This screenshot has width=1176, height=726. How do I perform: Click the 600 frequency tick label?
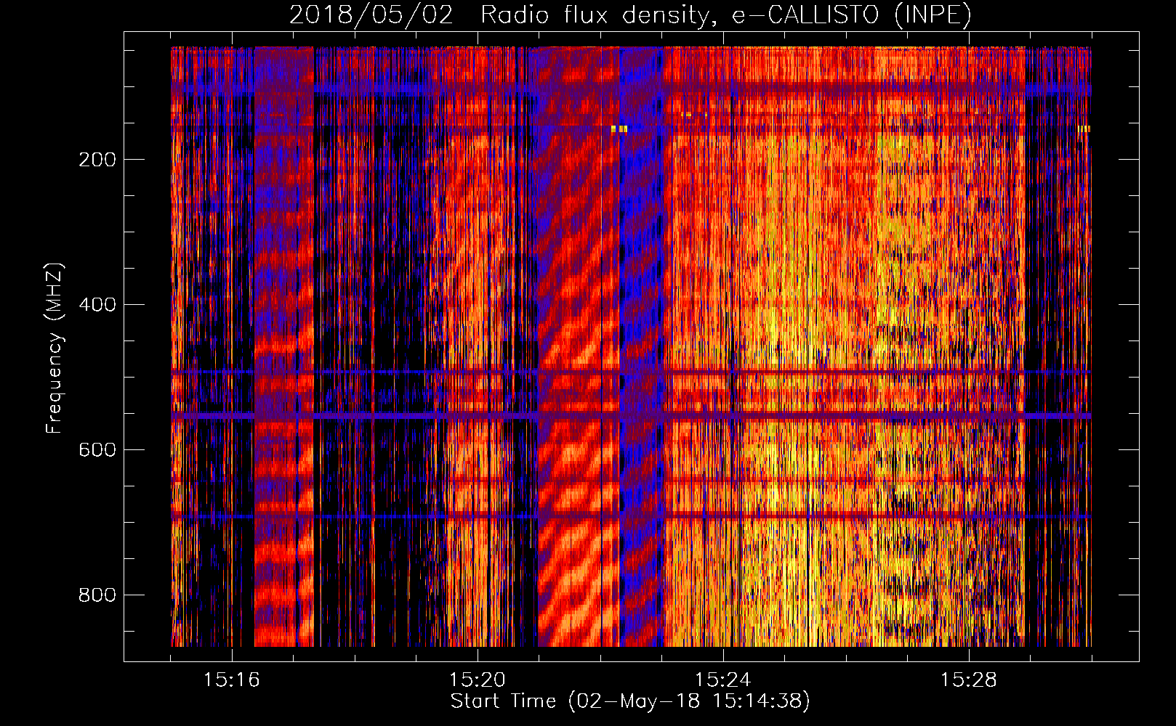[x=97, y=450]
